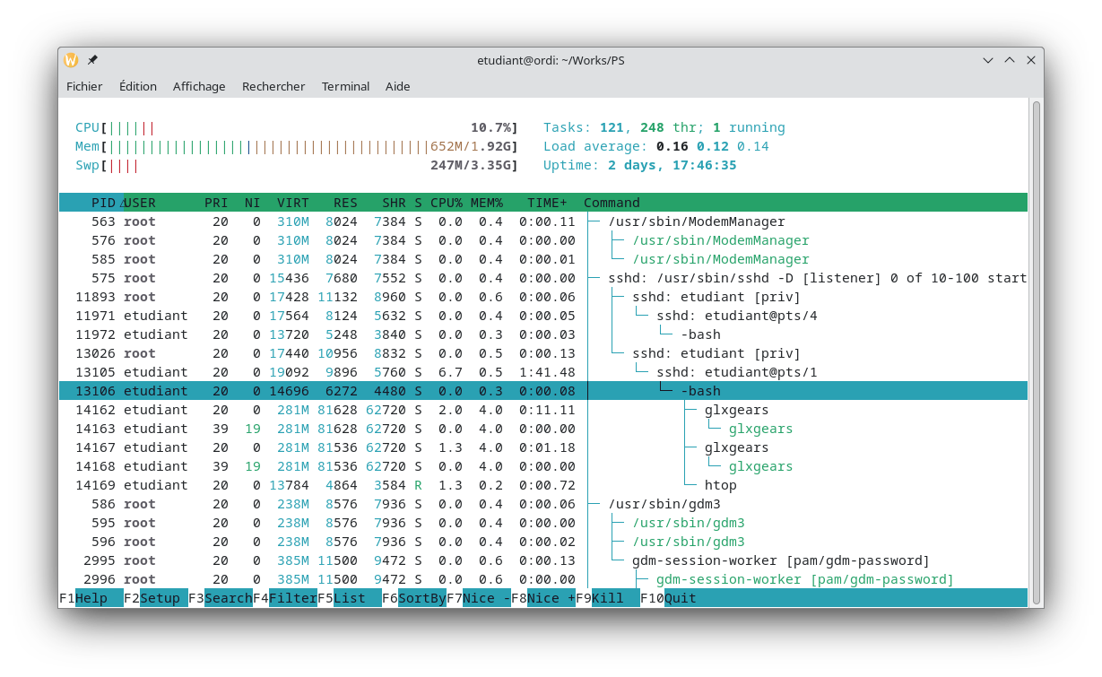Open the Terminal menu

(x=345, y=86)
